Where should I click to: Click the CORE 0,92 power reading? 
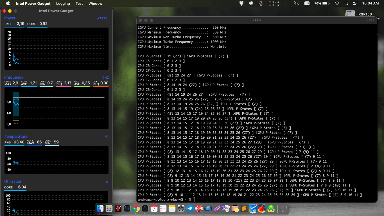37,24
